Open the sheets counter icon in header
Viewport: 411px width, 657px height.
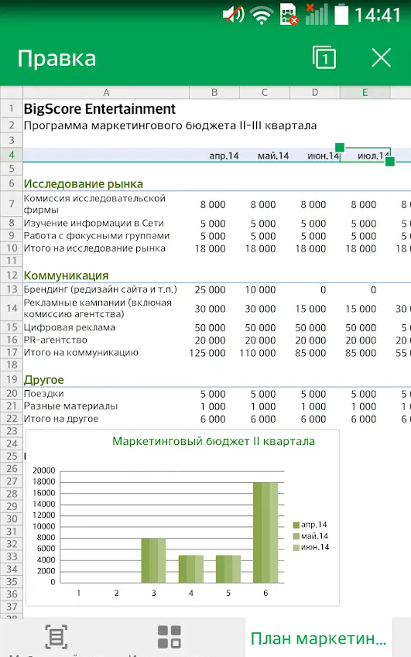click(324, 57)
